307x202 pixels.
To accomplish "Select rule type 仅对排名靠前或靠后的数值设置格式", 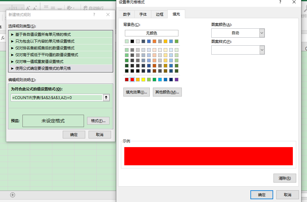I will tap(61, 48).
